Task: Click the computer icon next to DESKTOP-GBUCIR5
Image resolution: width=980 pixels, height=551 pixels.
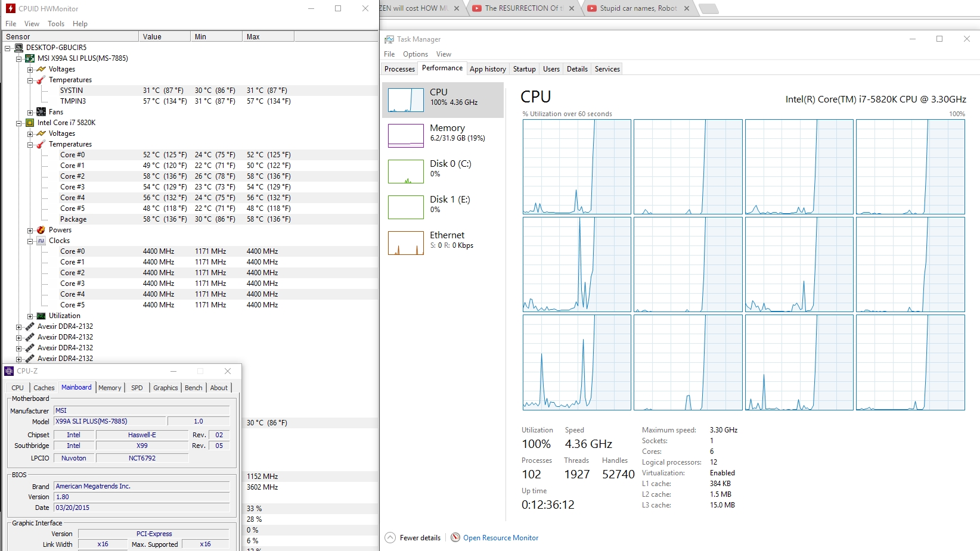Action: click(18, 48)
